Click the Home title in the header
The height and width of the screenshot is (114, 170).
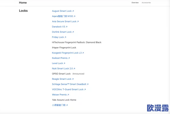pos(23,3)
